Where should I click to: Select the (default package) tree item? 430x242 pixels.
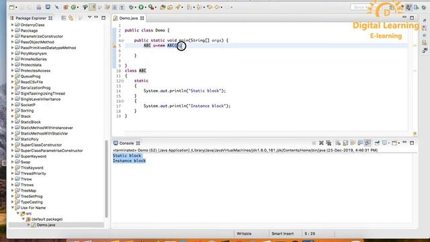pyautogui.click(x=47, y=219)
